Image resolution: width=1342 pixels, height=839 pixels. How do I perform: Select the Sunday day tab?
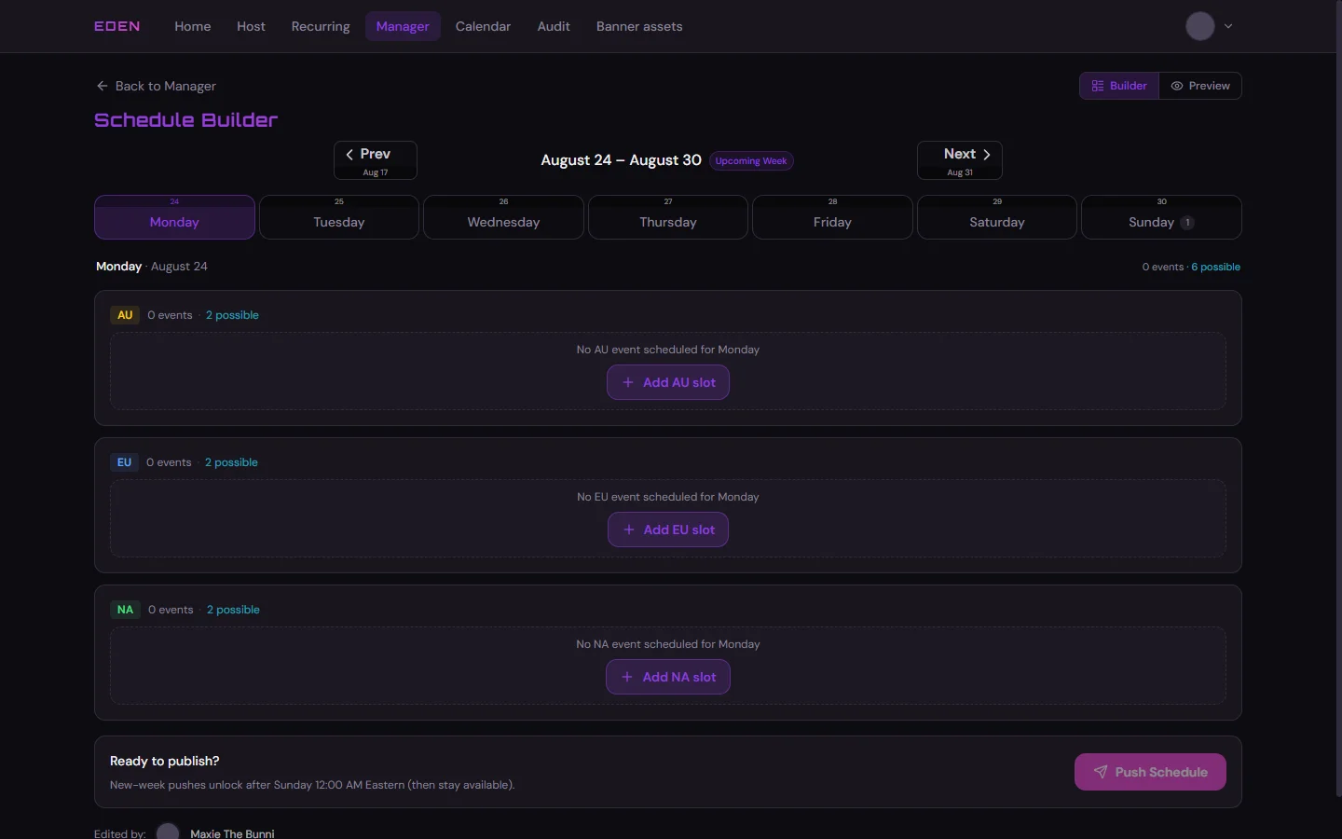coord(1161,217)
